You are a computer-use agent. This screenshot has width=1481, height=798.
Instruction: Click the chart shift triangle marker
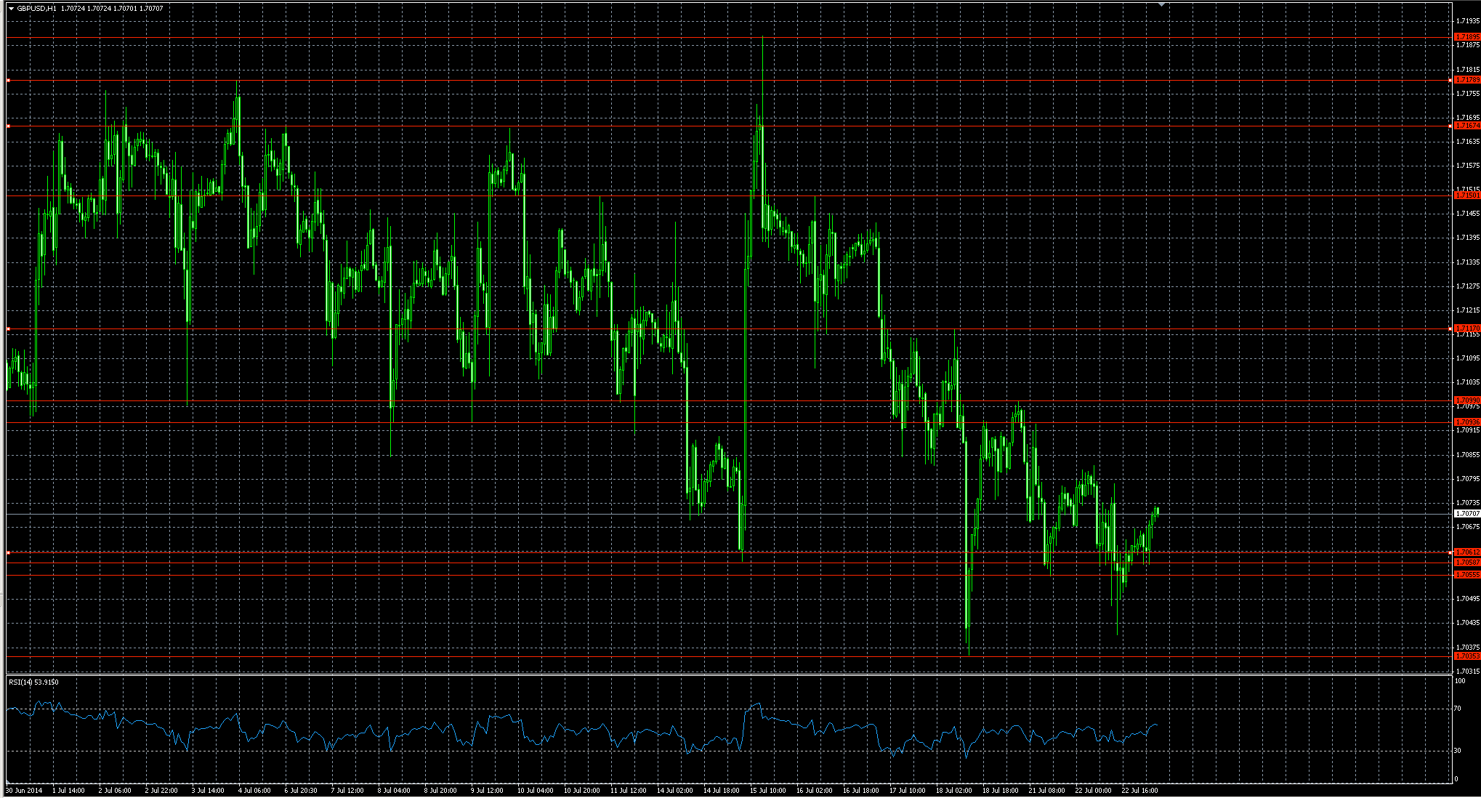[x=1161, y=4]
